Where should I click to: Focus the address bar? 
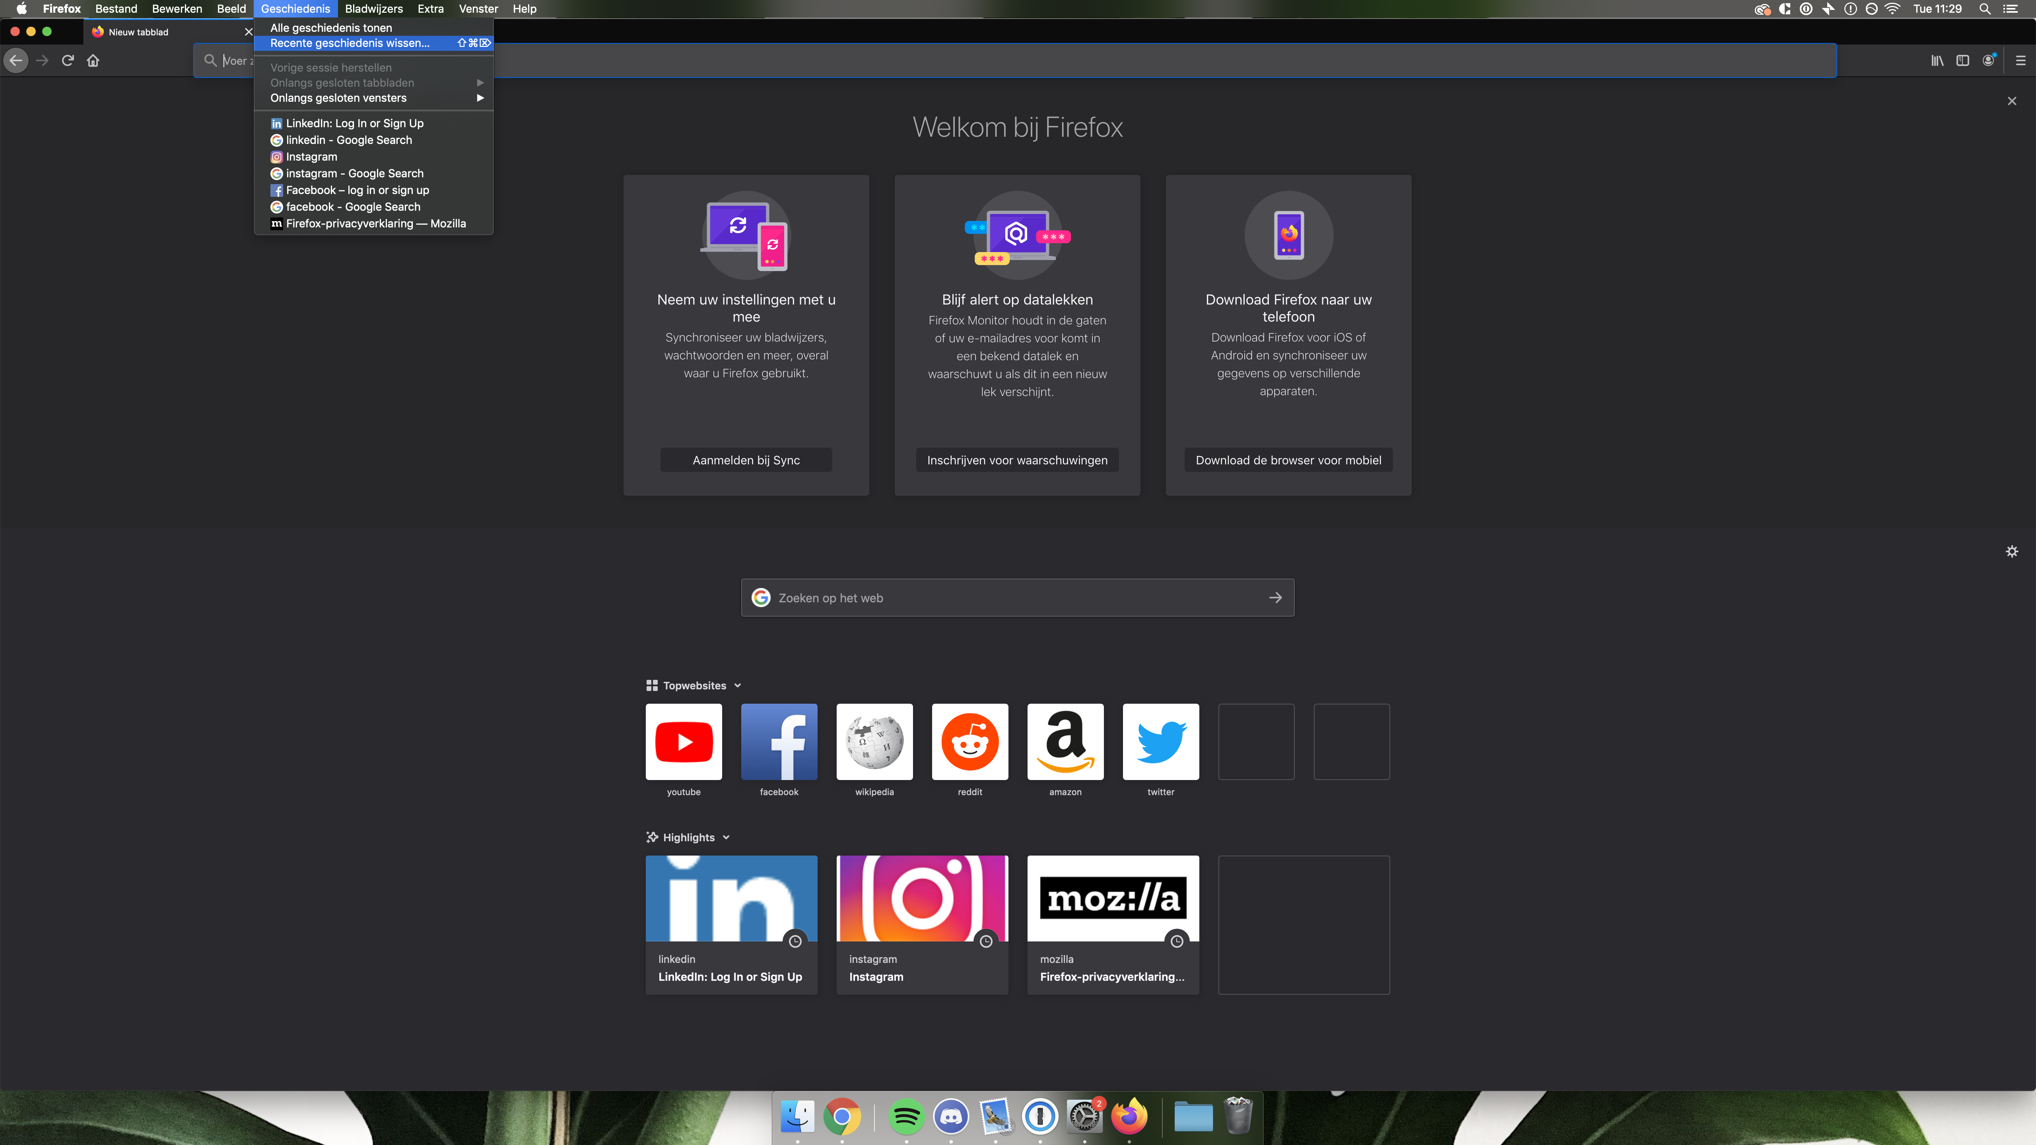1015,61
